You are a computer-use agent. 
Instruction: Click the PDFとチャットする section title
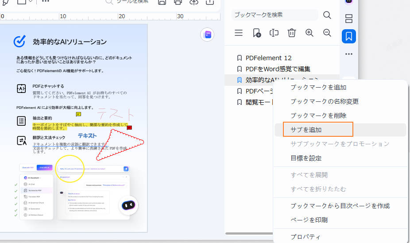(x=48, y=86)
